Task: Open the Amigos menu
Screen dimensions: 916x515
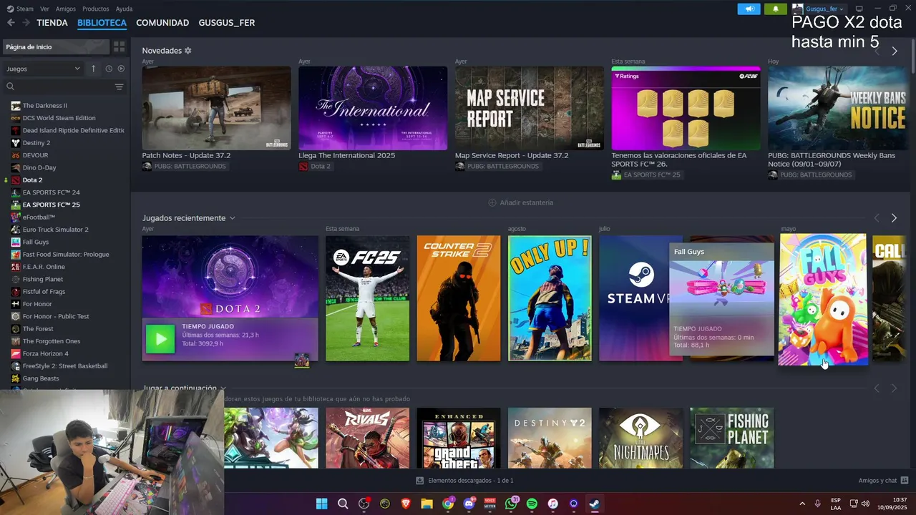Action: [66, 9]
